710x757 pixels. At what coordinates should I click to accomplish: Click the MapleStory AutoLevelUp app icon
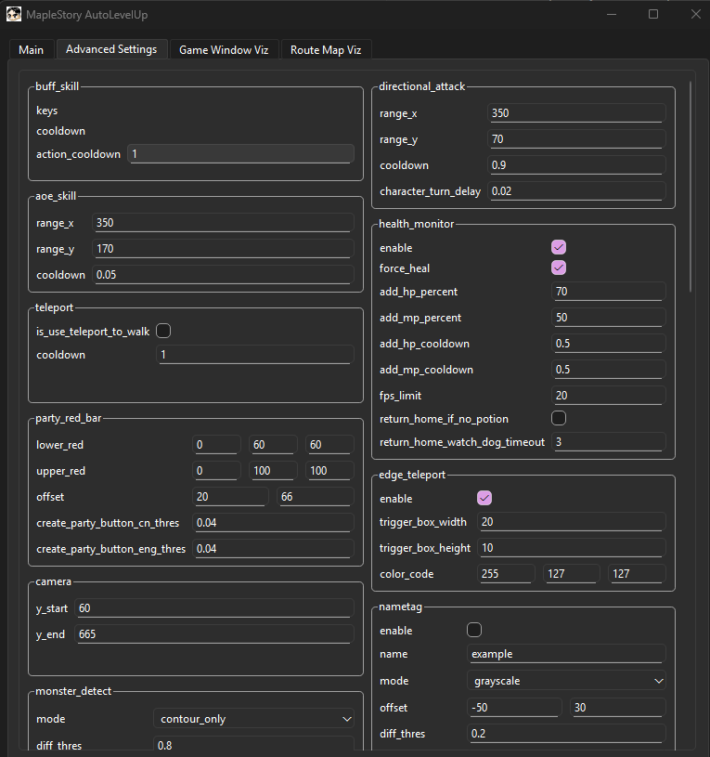(x=13, y=15)
